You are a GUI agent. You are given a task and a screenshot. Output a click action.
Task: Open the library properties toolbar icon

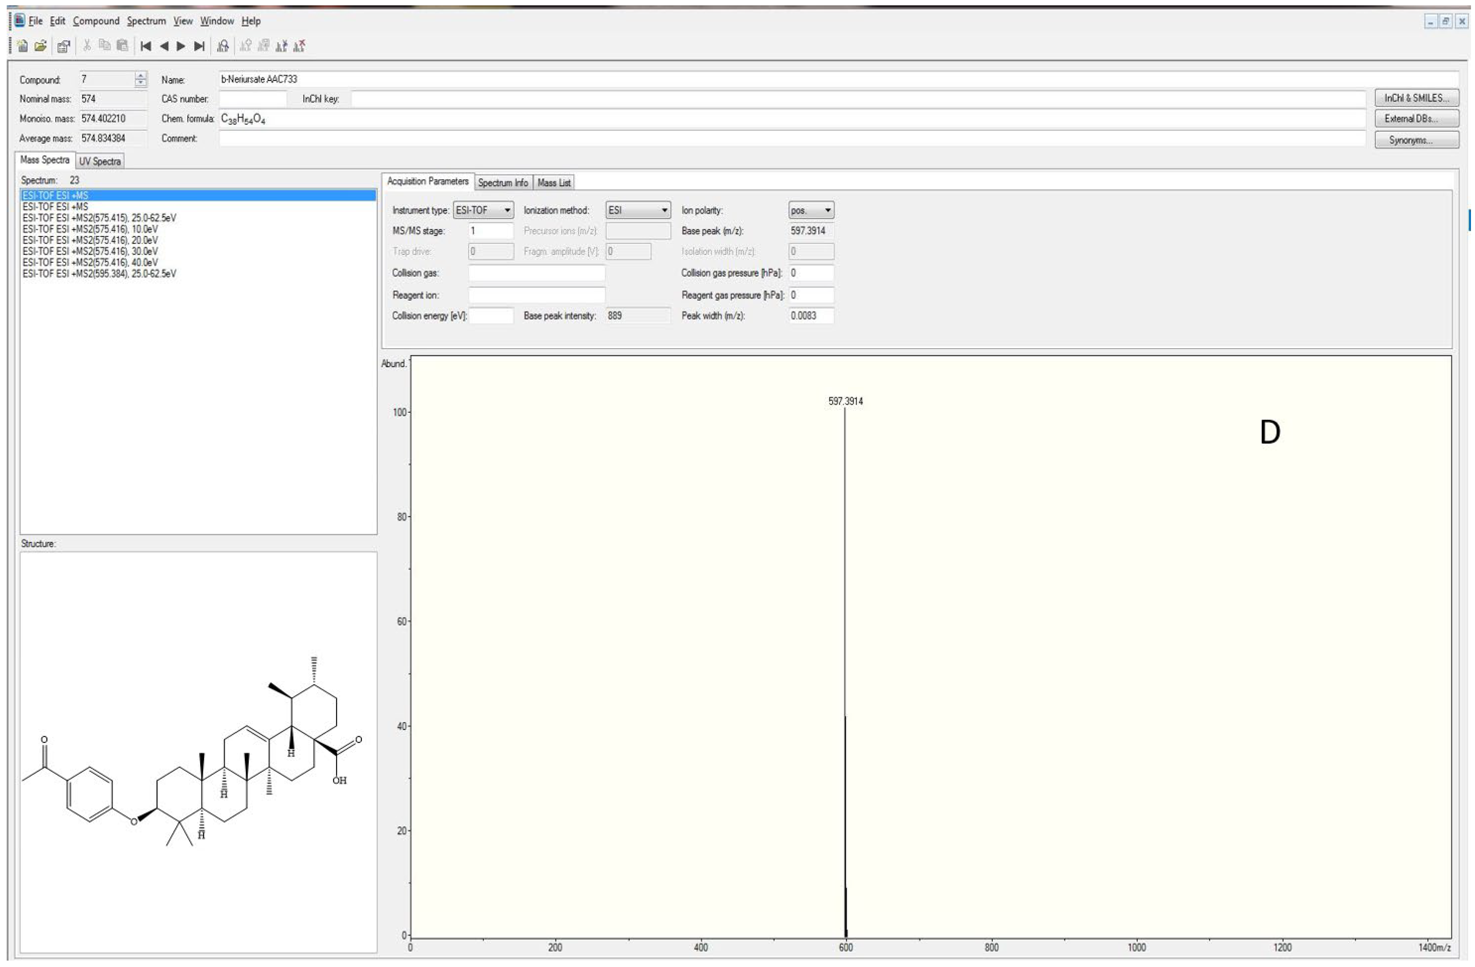[x=63, y=46]
